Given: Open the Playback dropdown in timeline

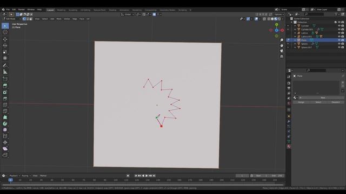Looking at the screenshot, I should [x=15, y=176].
